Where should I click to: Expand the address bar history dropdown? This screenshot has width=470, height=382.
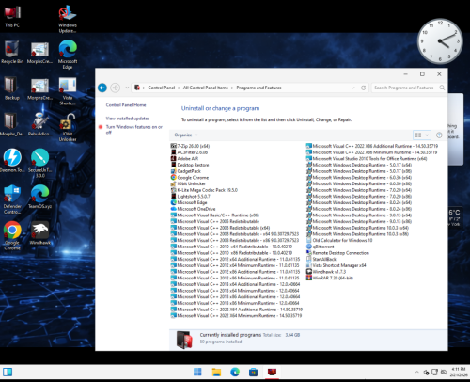(x=353, y=88)
